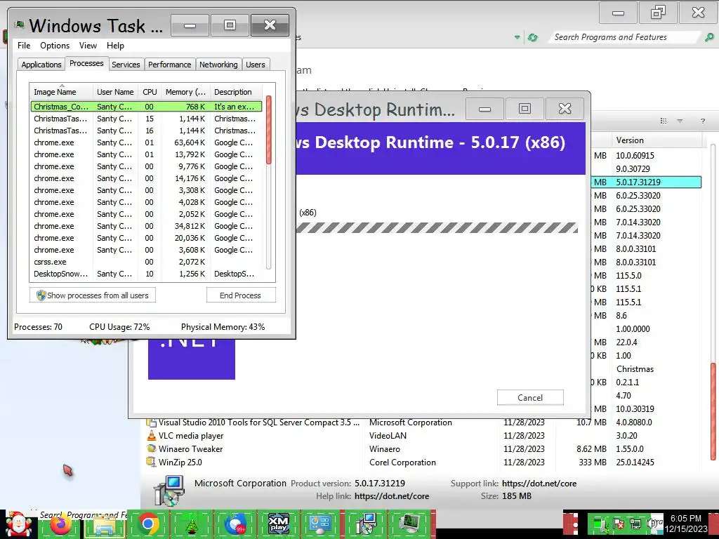The height and width of the screenshot is (539, 719).
Task: Switch to the Users tab
Action: [x=256, y=65]
